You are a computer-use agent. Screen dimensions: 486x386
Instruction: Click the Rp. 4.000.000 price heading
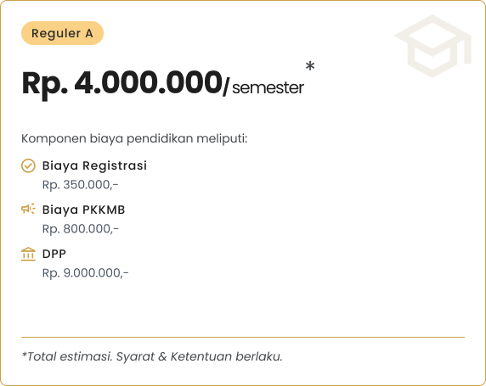click(x=121, y=83)
